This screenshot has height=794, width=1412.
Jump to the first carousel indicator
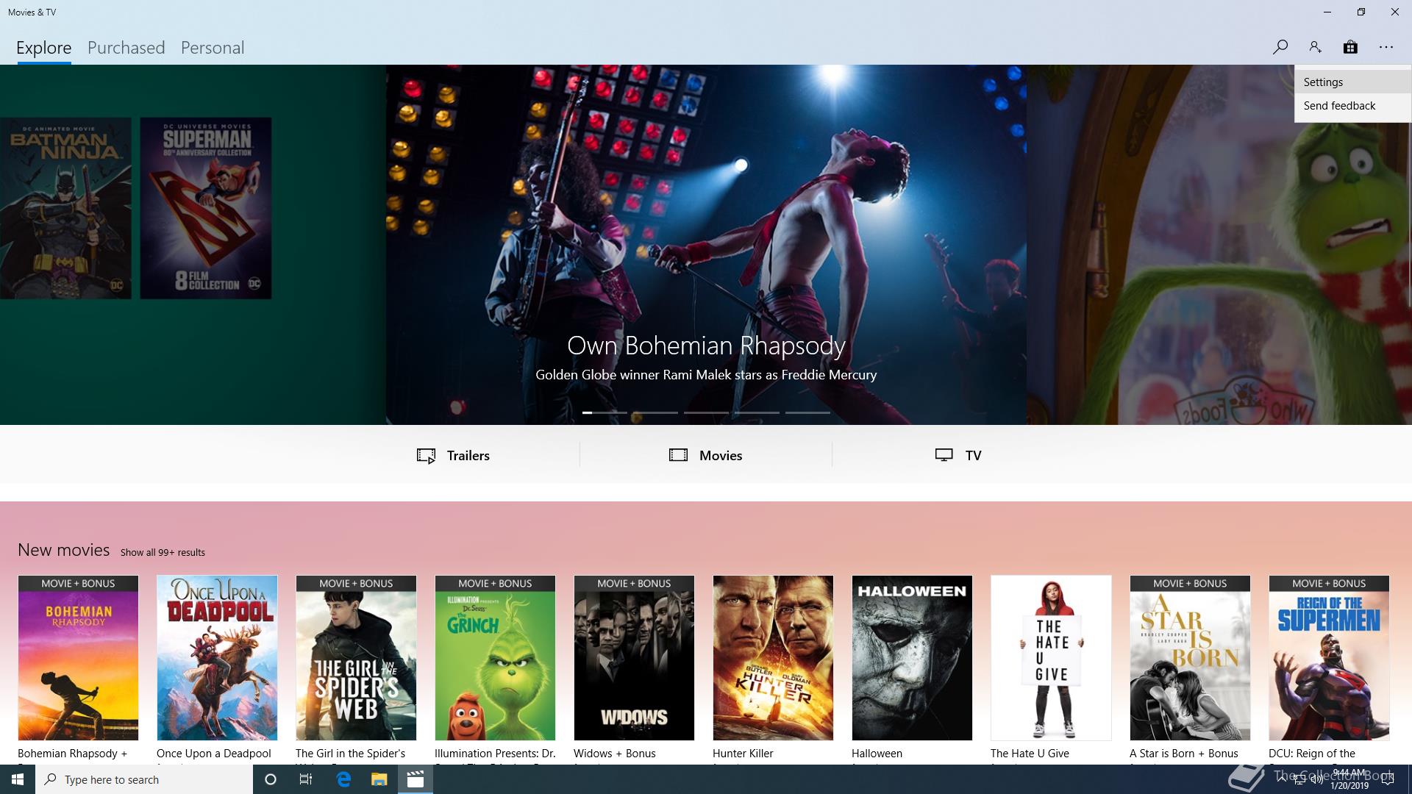pyautogui.click(x=605, y=412)
